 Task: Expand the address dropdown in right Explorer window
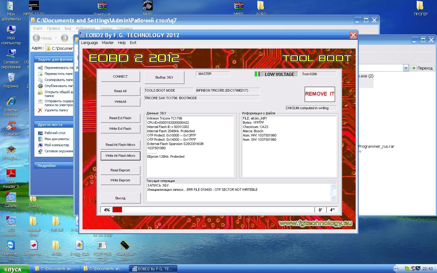click(x=406, y=68)
